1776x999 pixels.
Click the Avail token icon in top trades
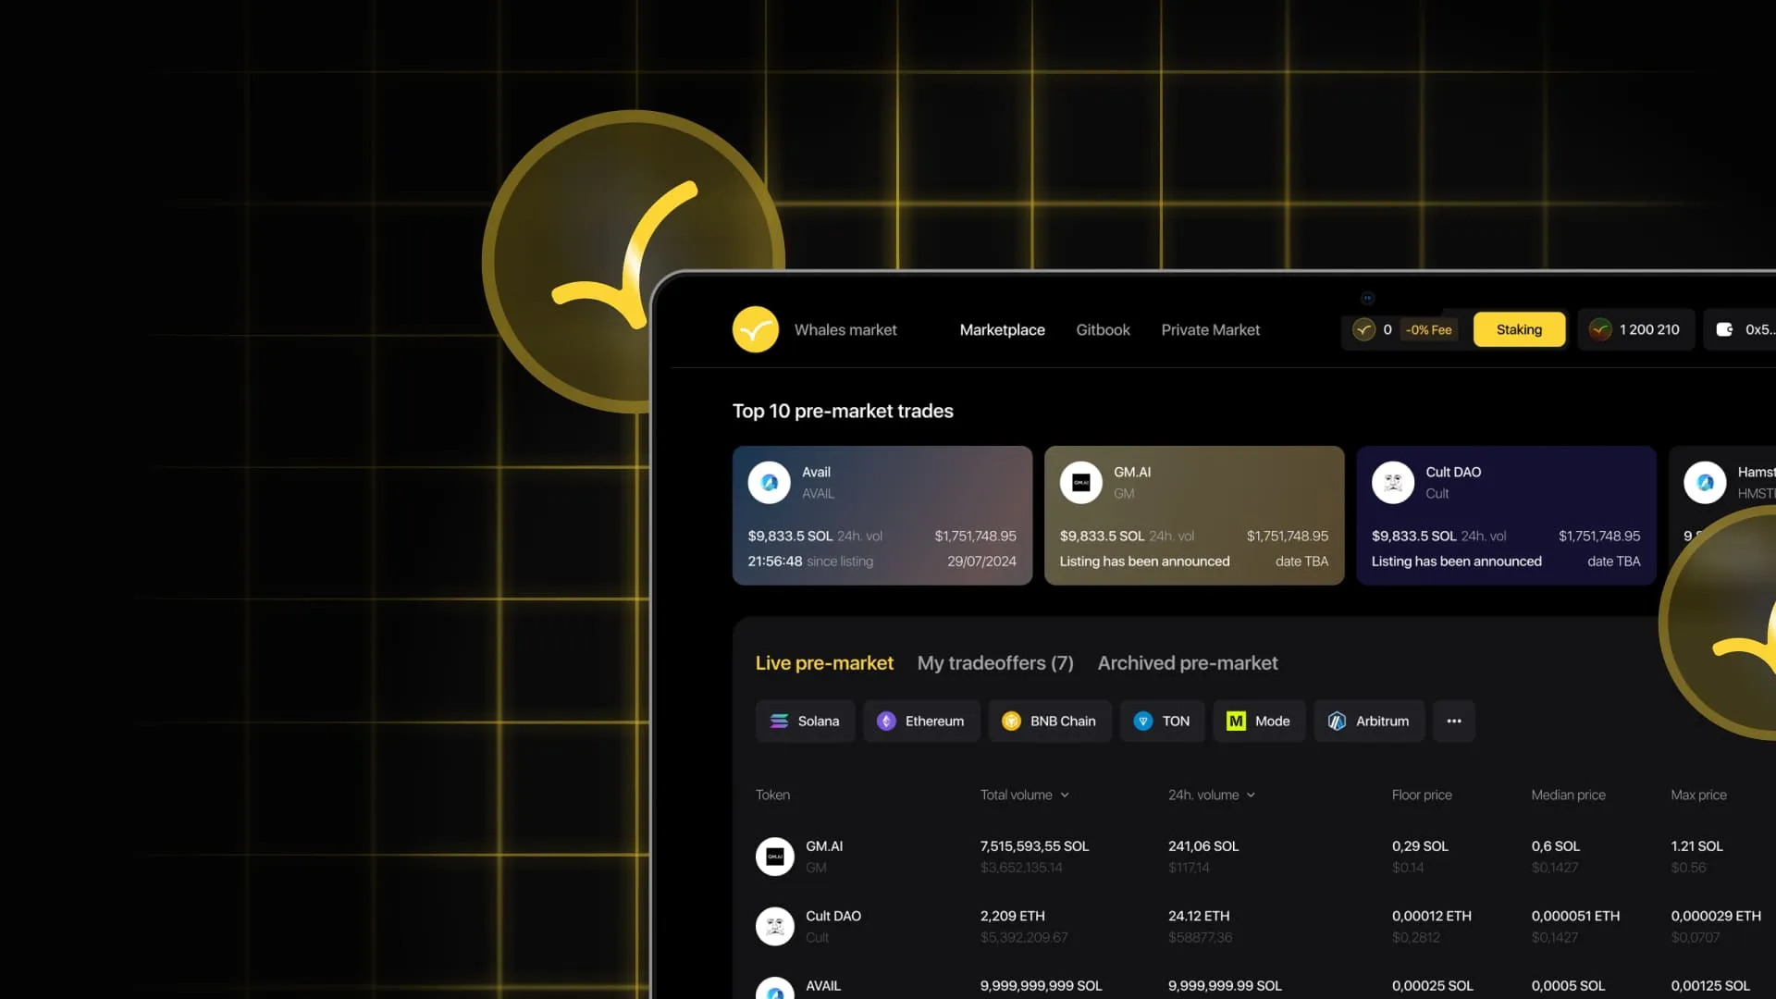tap(769, 482)
